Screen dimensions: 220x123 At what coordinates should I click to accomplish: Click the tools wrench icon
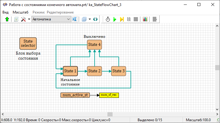[x=24, y=19]
